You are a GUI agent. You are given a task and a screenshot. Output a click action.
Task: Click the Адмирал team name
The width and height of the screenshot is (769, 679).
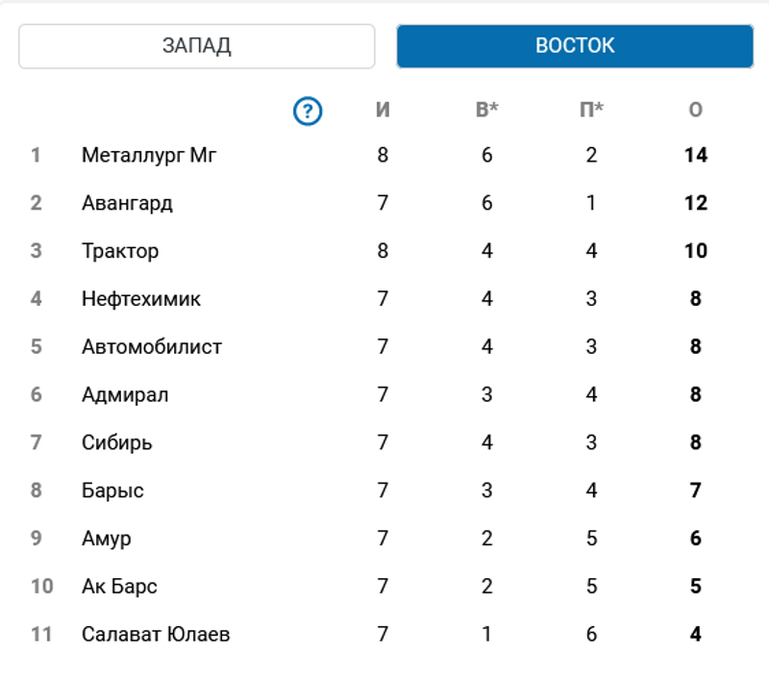tap(125, 395)
